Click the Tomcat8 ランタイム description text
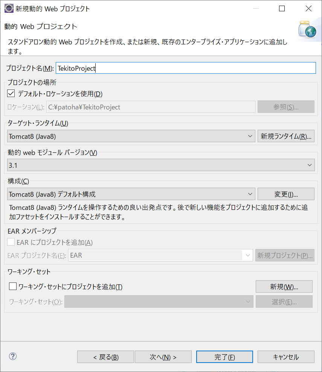Image resolution: width=322 pixels, height=372 pixels. tap(159, 212)
